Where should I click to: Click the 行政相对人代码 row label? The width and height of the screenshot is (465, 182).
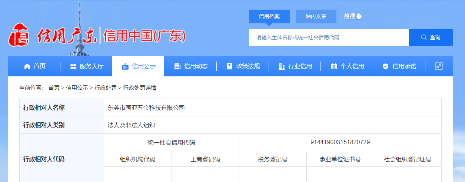[44, 159]
